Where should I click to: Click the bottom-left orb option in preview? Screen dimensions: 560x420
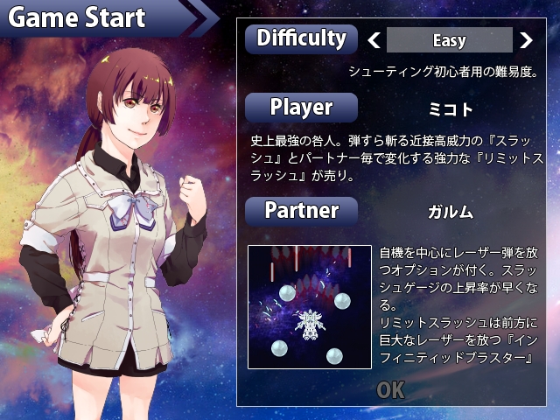(279, 348)
